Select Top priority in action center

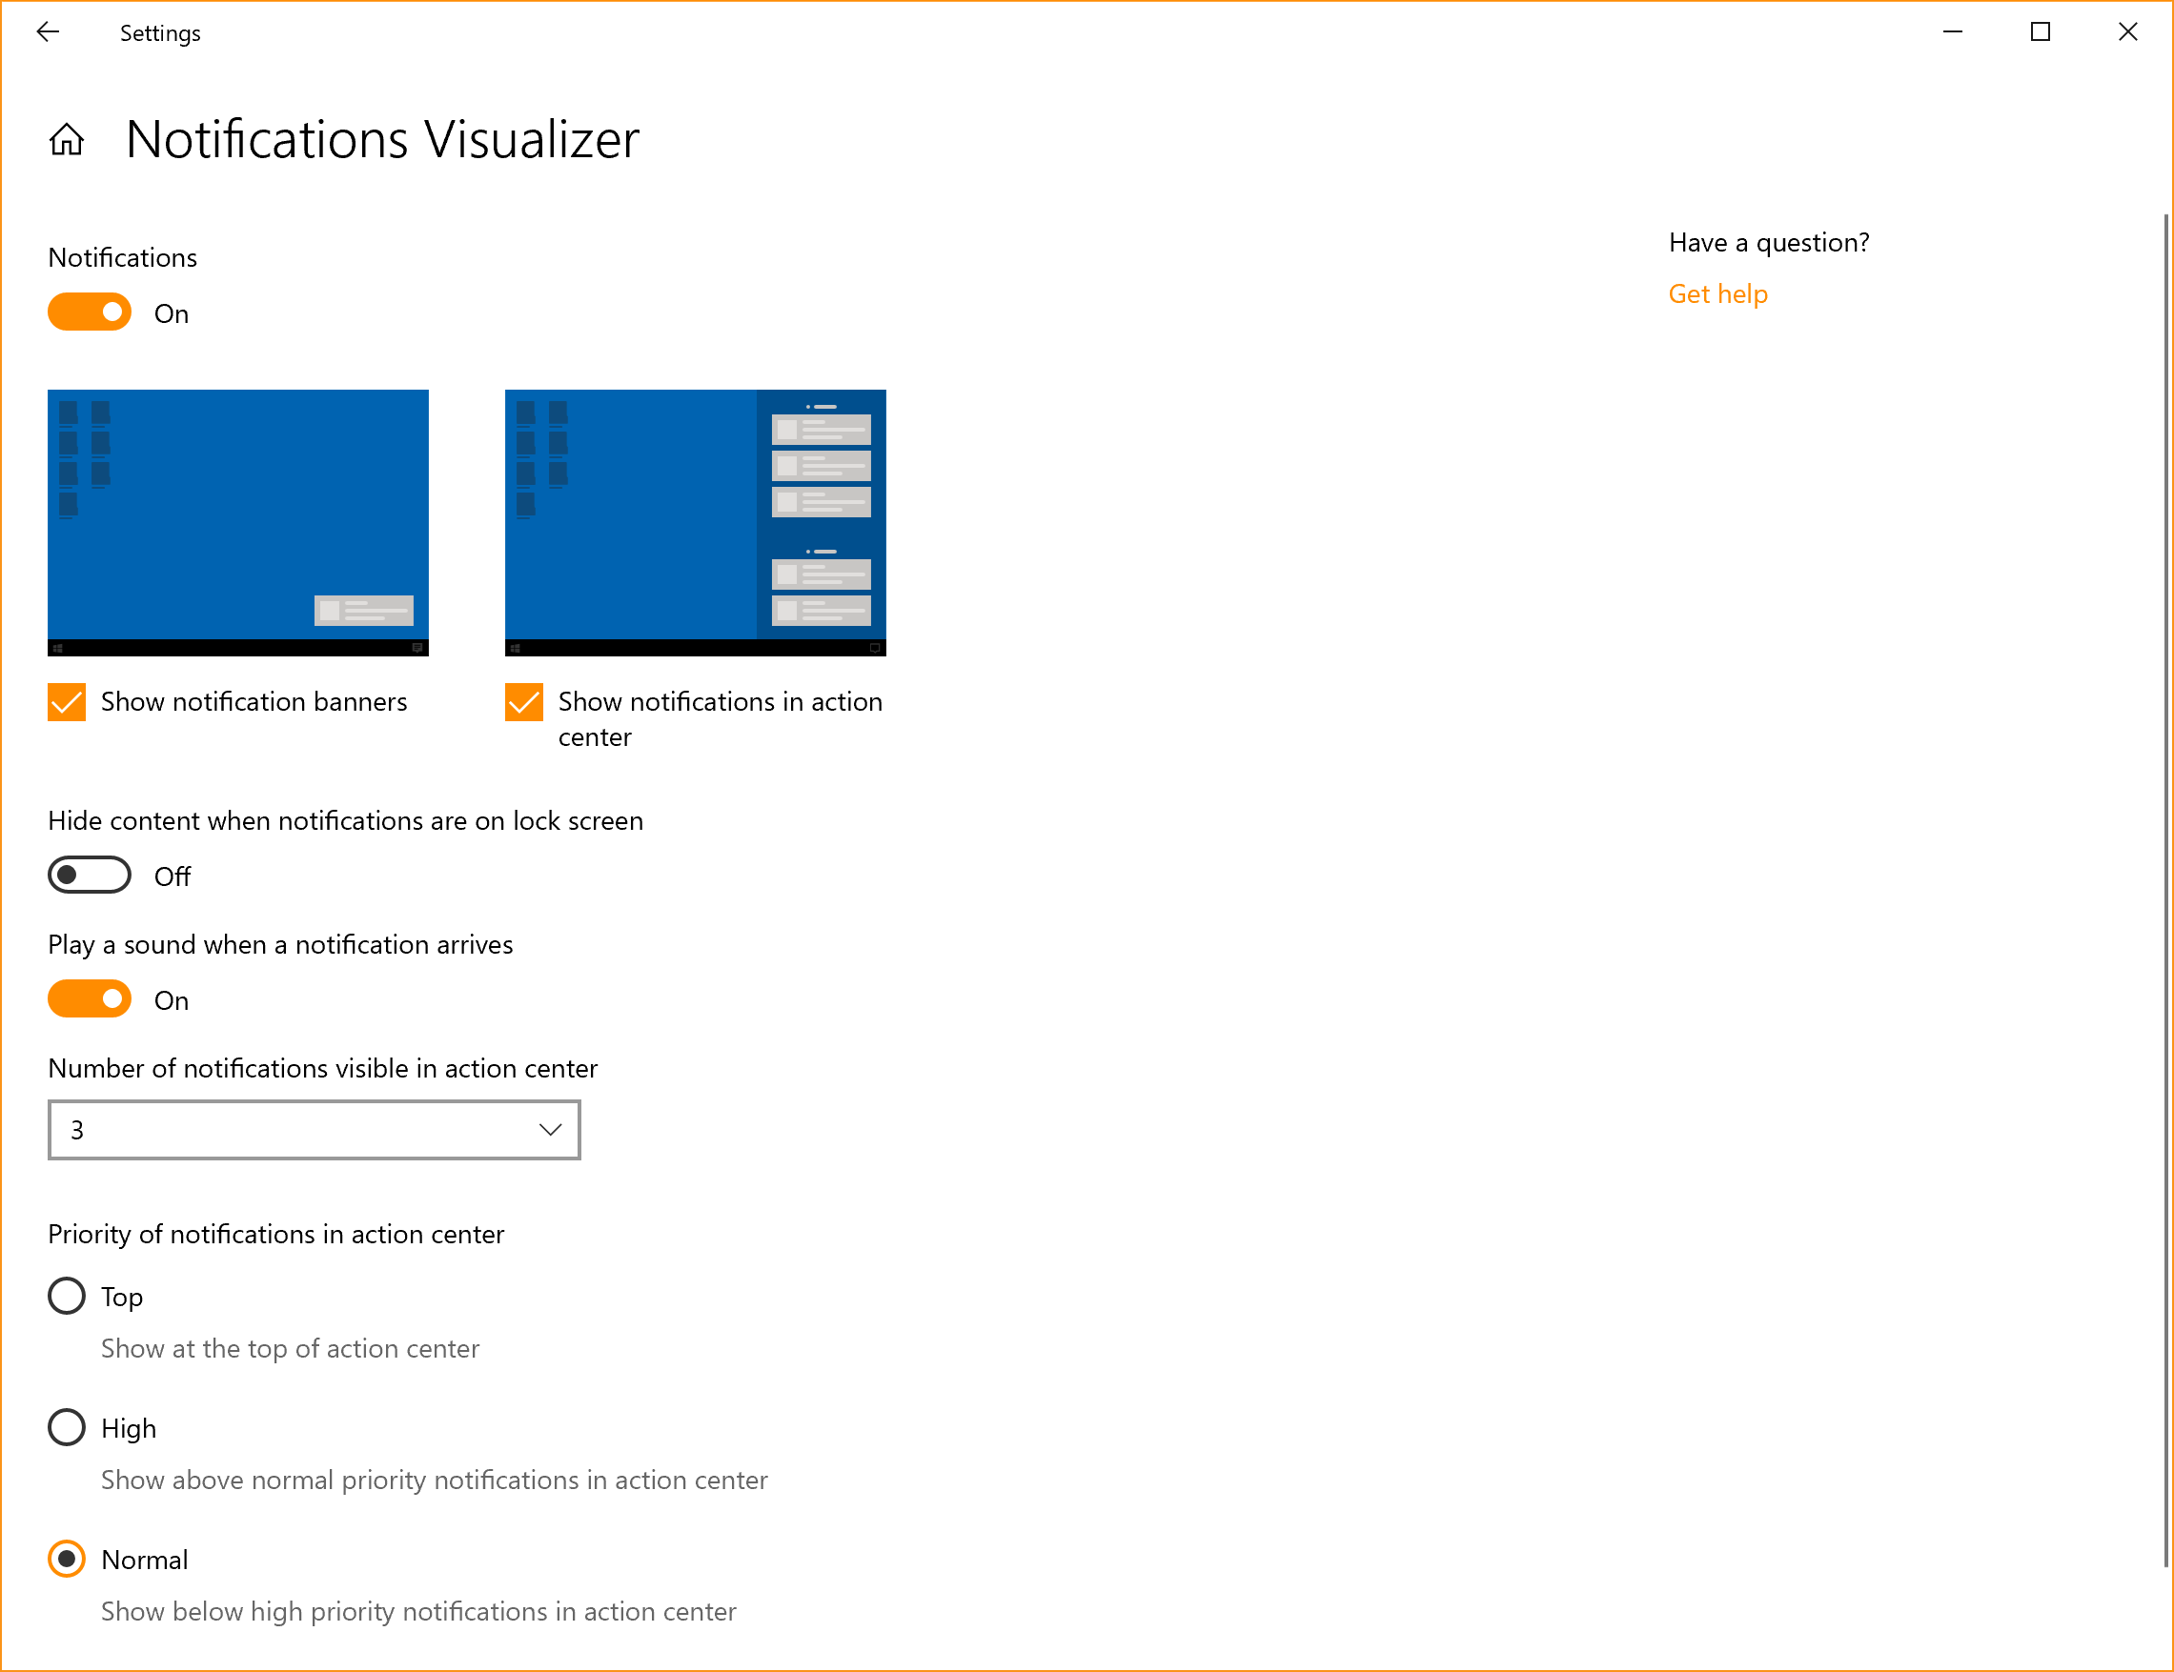[x=67, y=1296]
